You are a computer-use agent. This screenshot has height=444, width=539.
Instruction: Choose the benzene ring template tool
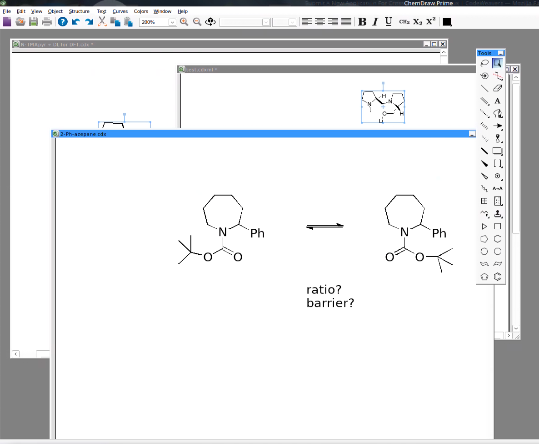(498, 277)
